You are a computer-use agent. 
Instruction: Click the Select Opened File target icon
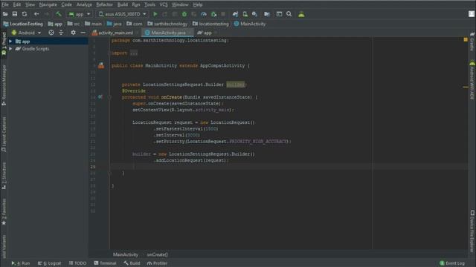tap(51, 33)
